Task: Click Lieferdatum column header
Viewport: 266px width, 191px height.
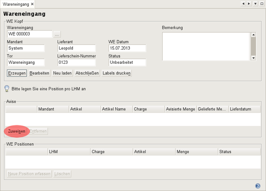Action: (x=245, y=109)
